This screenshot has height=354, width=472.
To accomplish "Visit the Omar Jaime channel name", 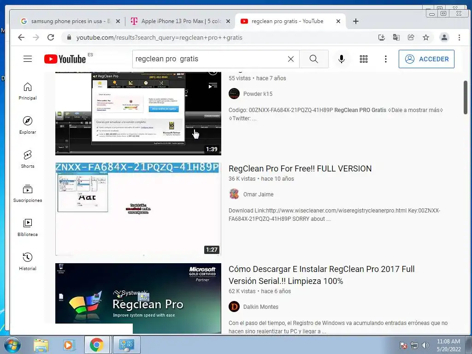I will coord(258,195).
